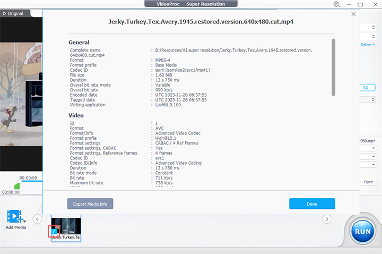Click the Open button

tap(368, 182)
